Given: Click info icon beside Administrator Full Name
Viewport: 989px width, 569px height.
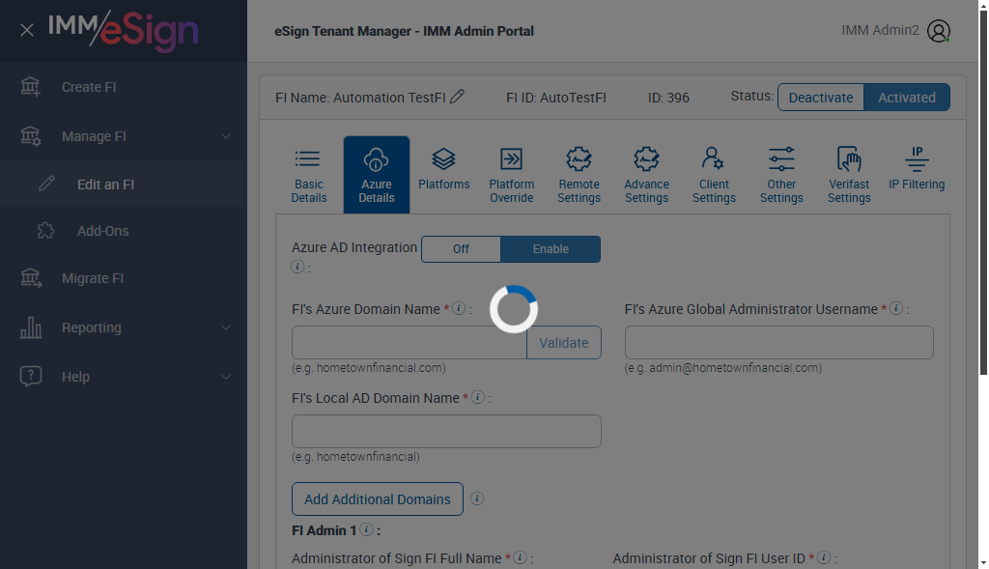Looking at the screenshot, I should pos(520,557).
